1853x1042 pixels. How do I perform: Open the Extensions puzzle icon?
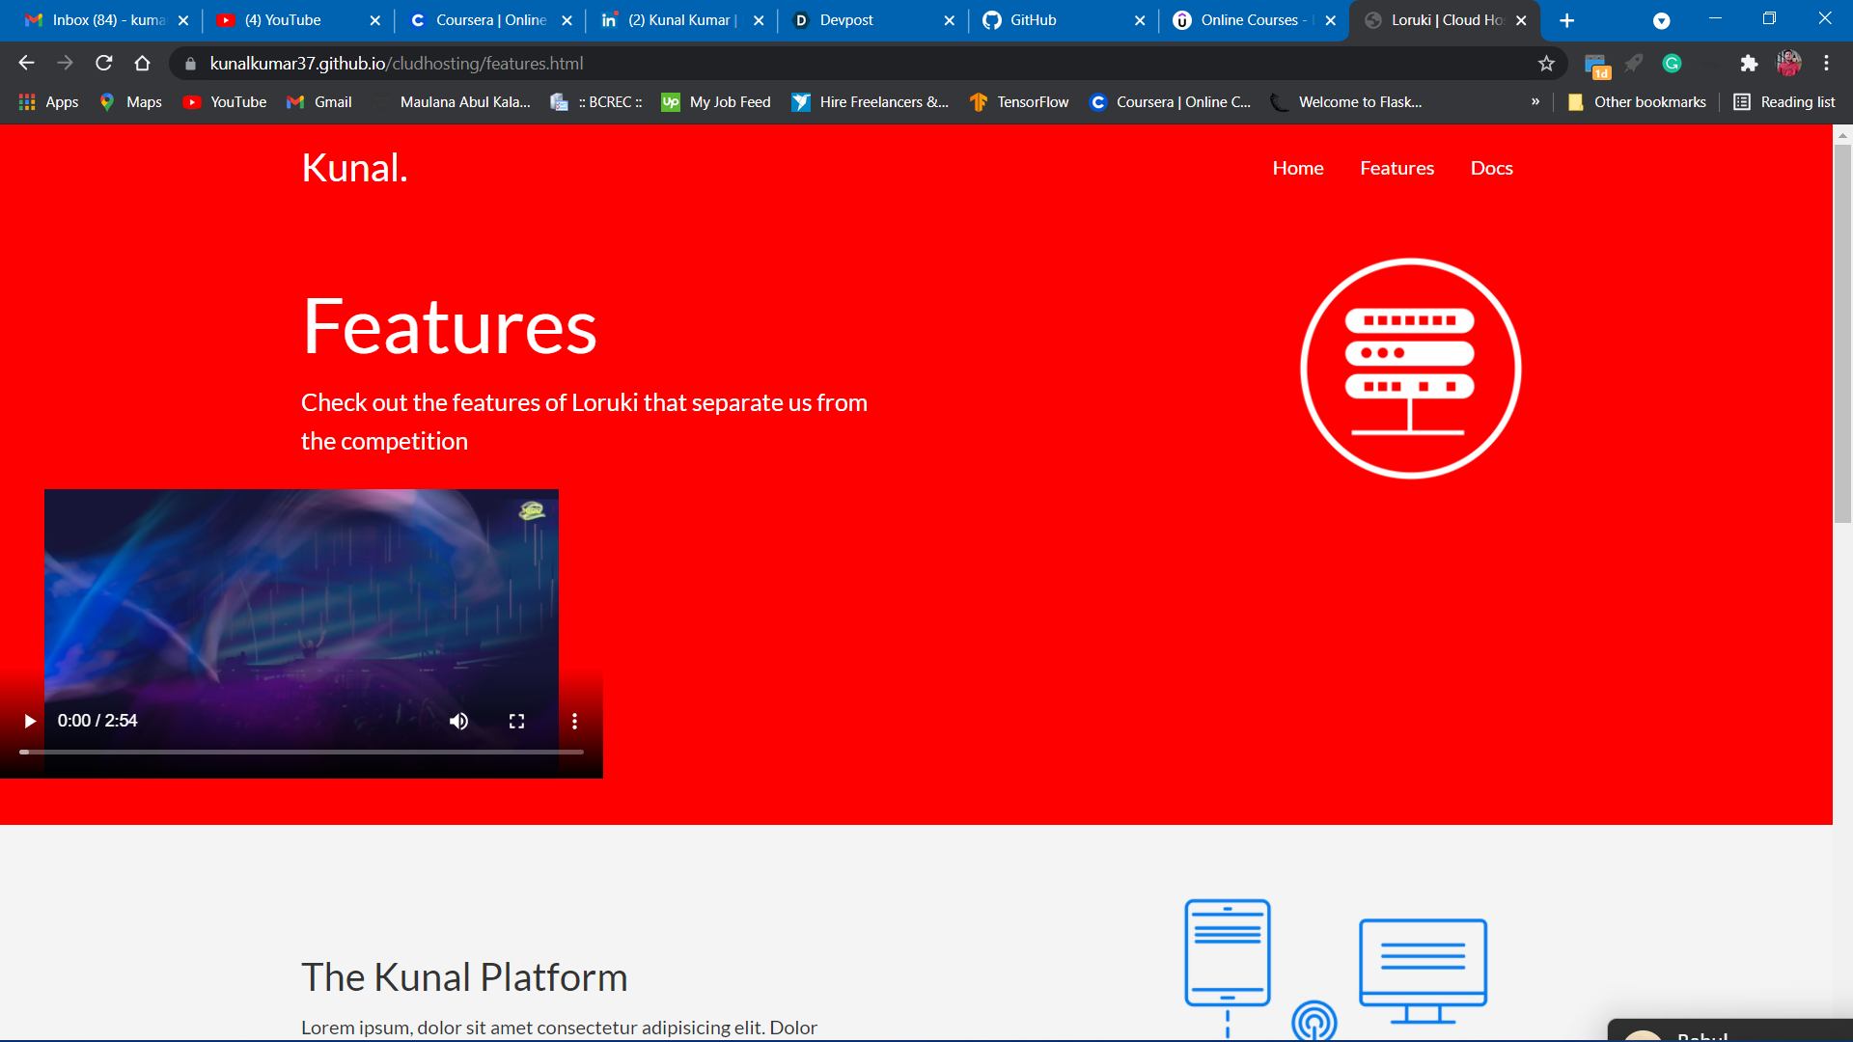click(x=1748, y=64)
